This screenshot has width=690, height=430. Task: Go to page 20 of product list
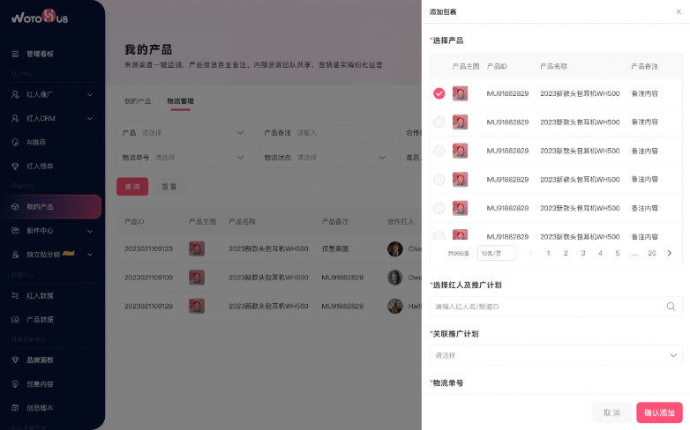(652, 253)
